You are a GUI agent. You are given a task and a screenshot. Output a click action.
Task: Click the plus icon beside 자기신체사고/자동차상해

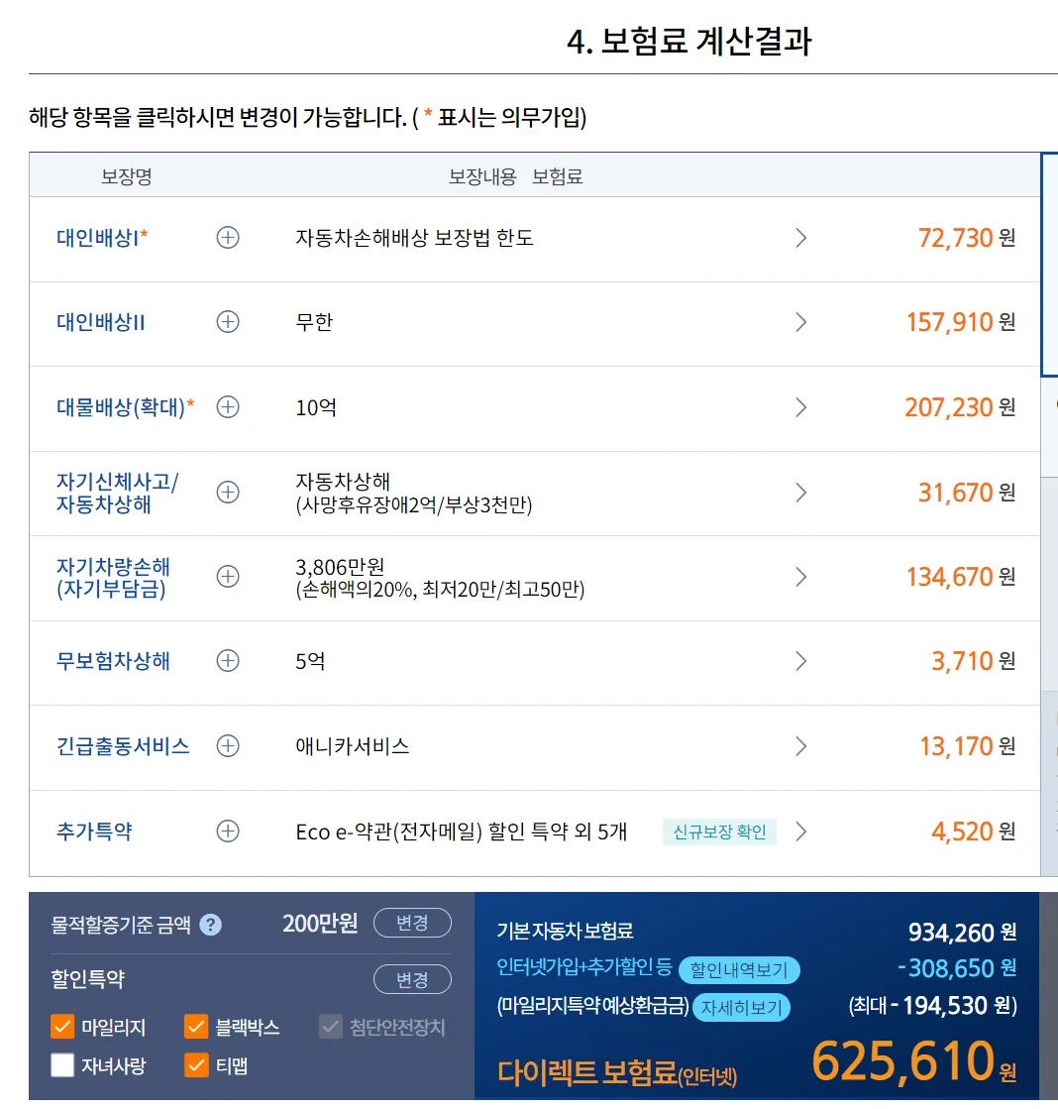(x=227, y=493)
